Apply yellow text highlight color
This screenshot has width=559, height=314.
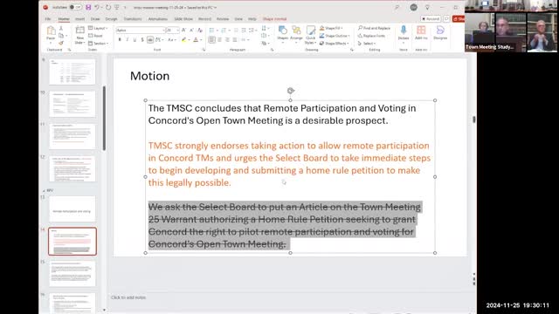183,39
